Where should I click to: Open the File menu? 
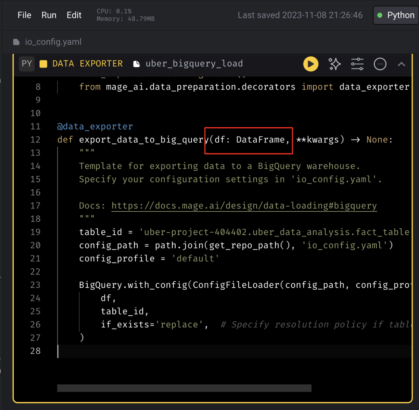[x=24, y=15]
